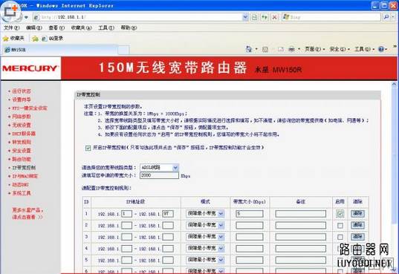The image size is (399, 274).
Task: Click the new tab button
Action: [x=123, y=50]
